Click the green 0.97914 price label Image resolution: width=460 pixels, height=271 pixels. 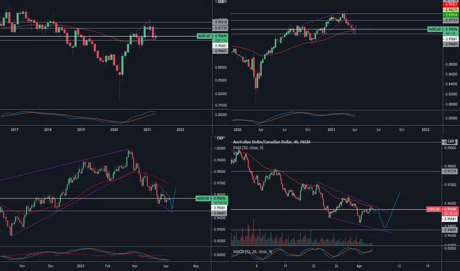(451, 15)
